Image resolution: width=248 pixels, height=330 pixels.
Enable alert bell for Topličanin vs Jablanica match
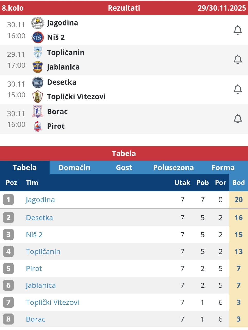coord(237,60)
